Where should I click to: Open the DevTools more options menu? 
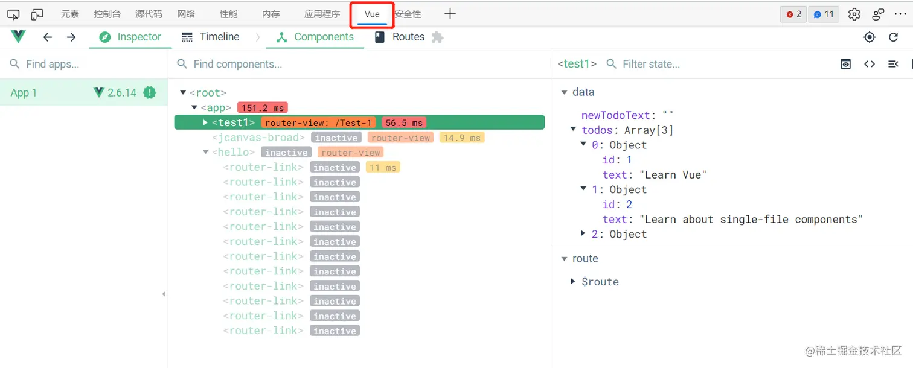coord(900,14)
